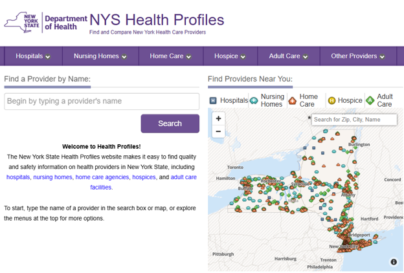Open the Adult Care menu
Viewport: 404px width, 273px height.
(288, 56)
